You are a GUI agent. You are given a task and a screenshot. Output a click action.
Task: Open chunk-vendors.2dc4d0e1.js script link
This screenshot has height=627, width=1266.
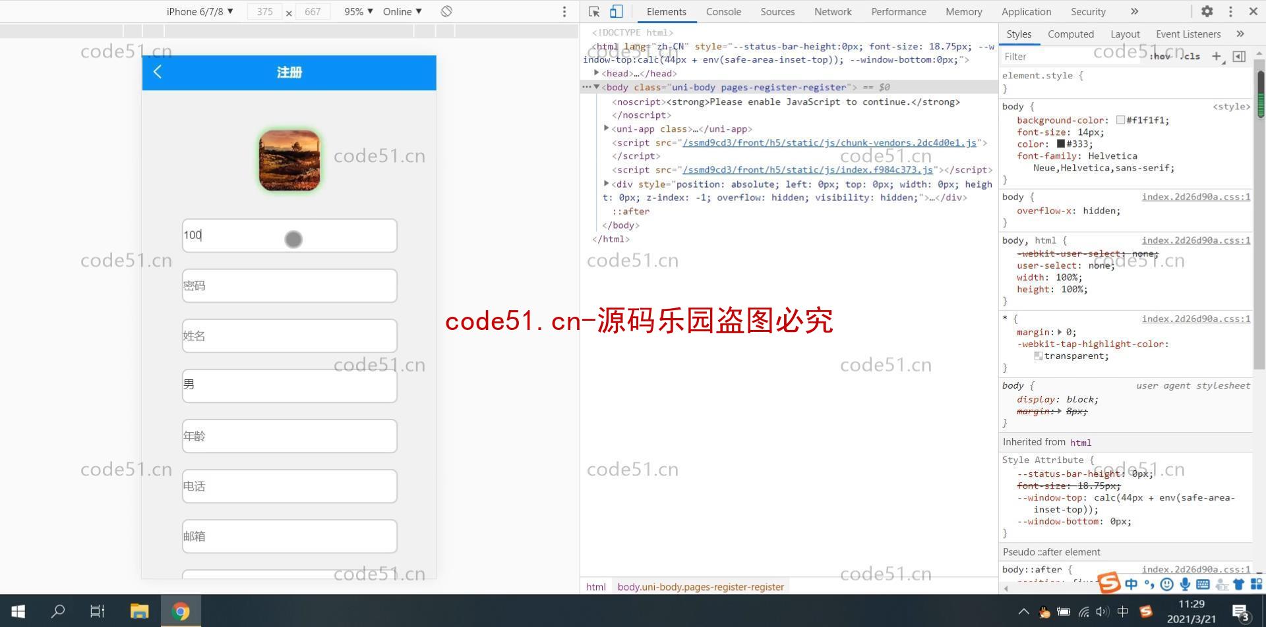829,142
